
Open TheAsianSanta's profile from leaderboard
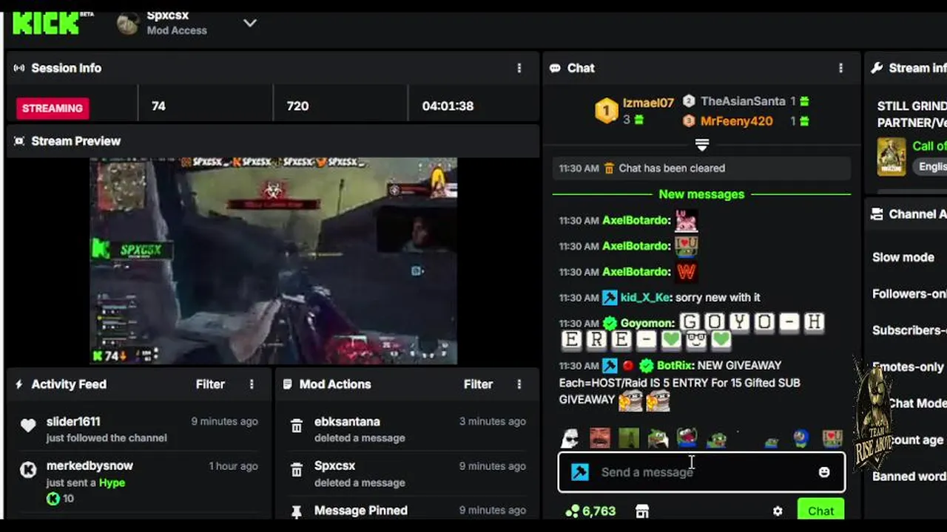pos(743,101)
